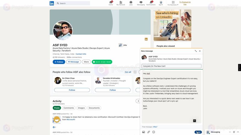
Task: Open My Network
Action: tap(121, 3)
